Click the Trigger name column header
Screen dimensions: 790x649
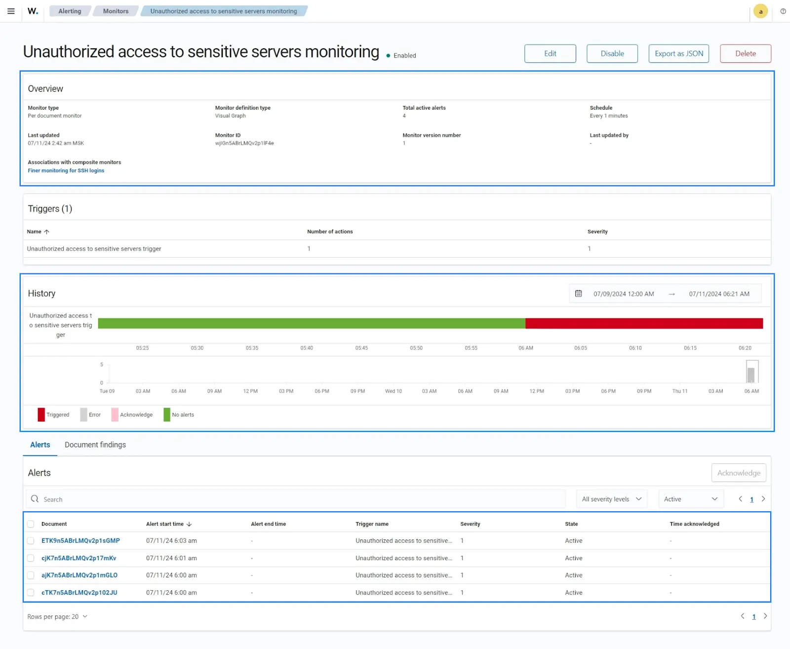point(372,524)
